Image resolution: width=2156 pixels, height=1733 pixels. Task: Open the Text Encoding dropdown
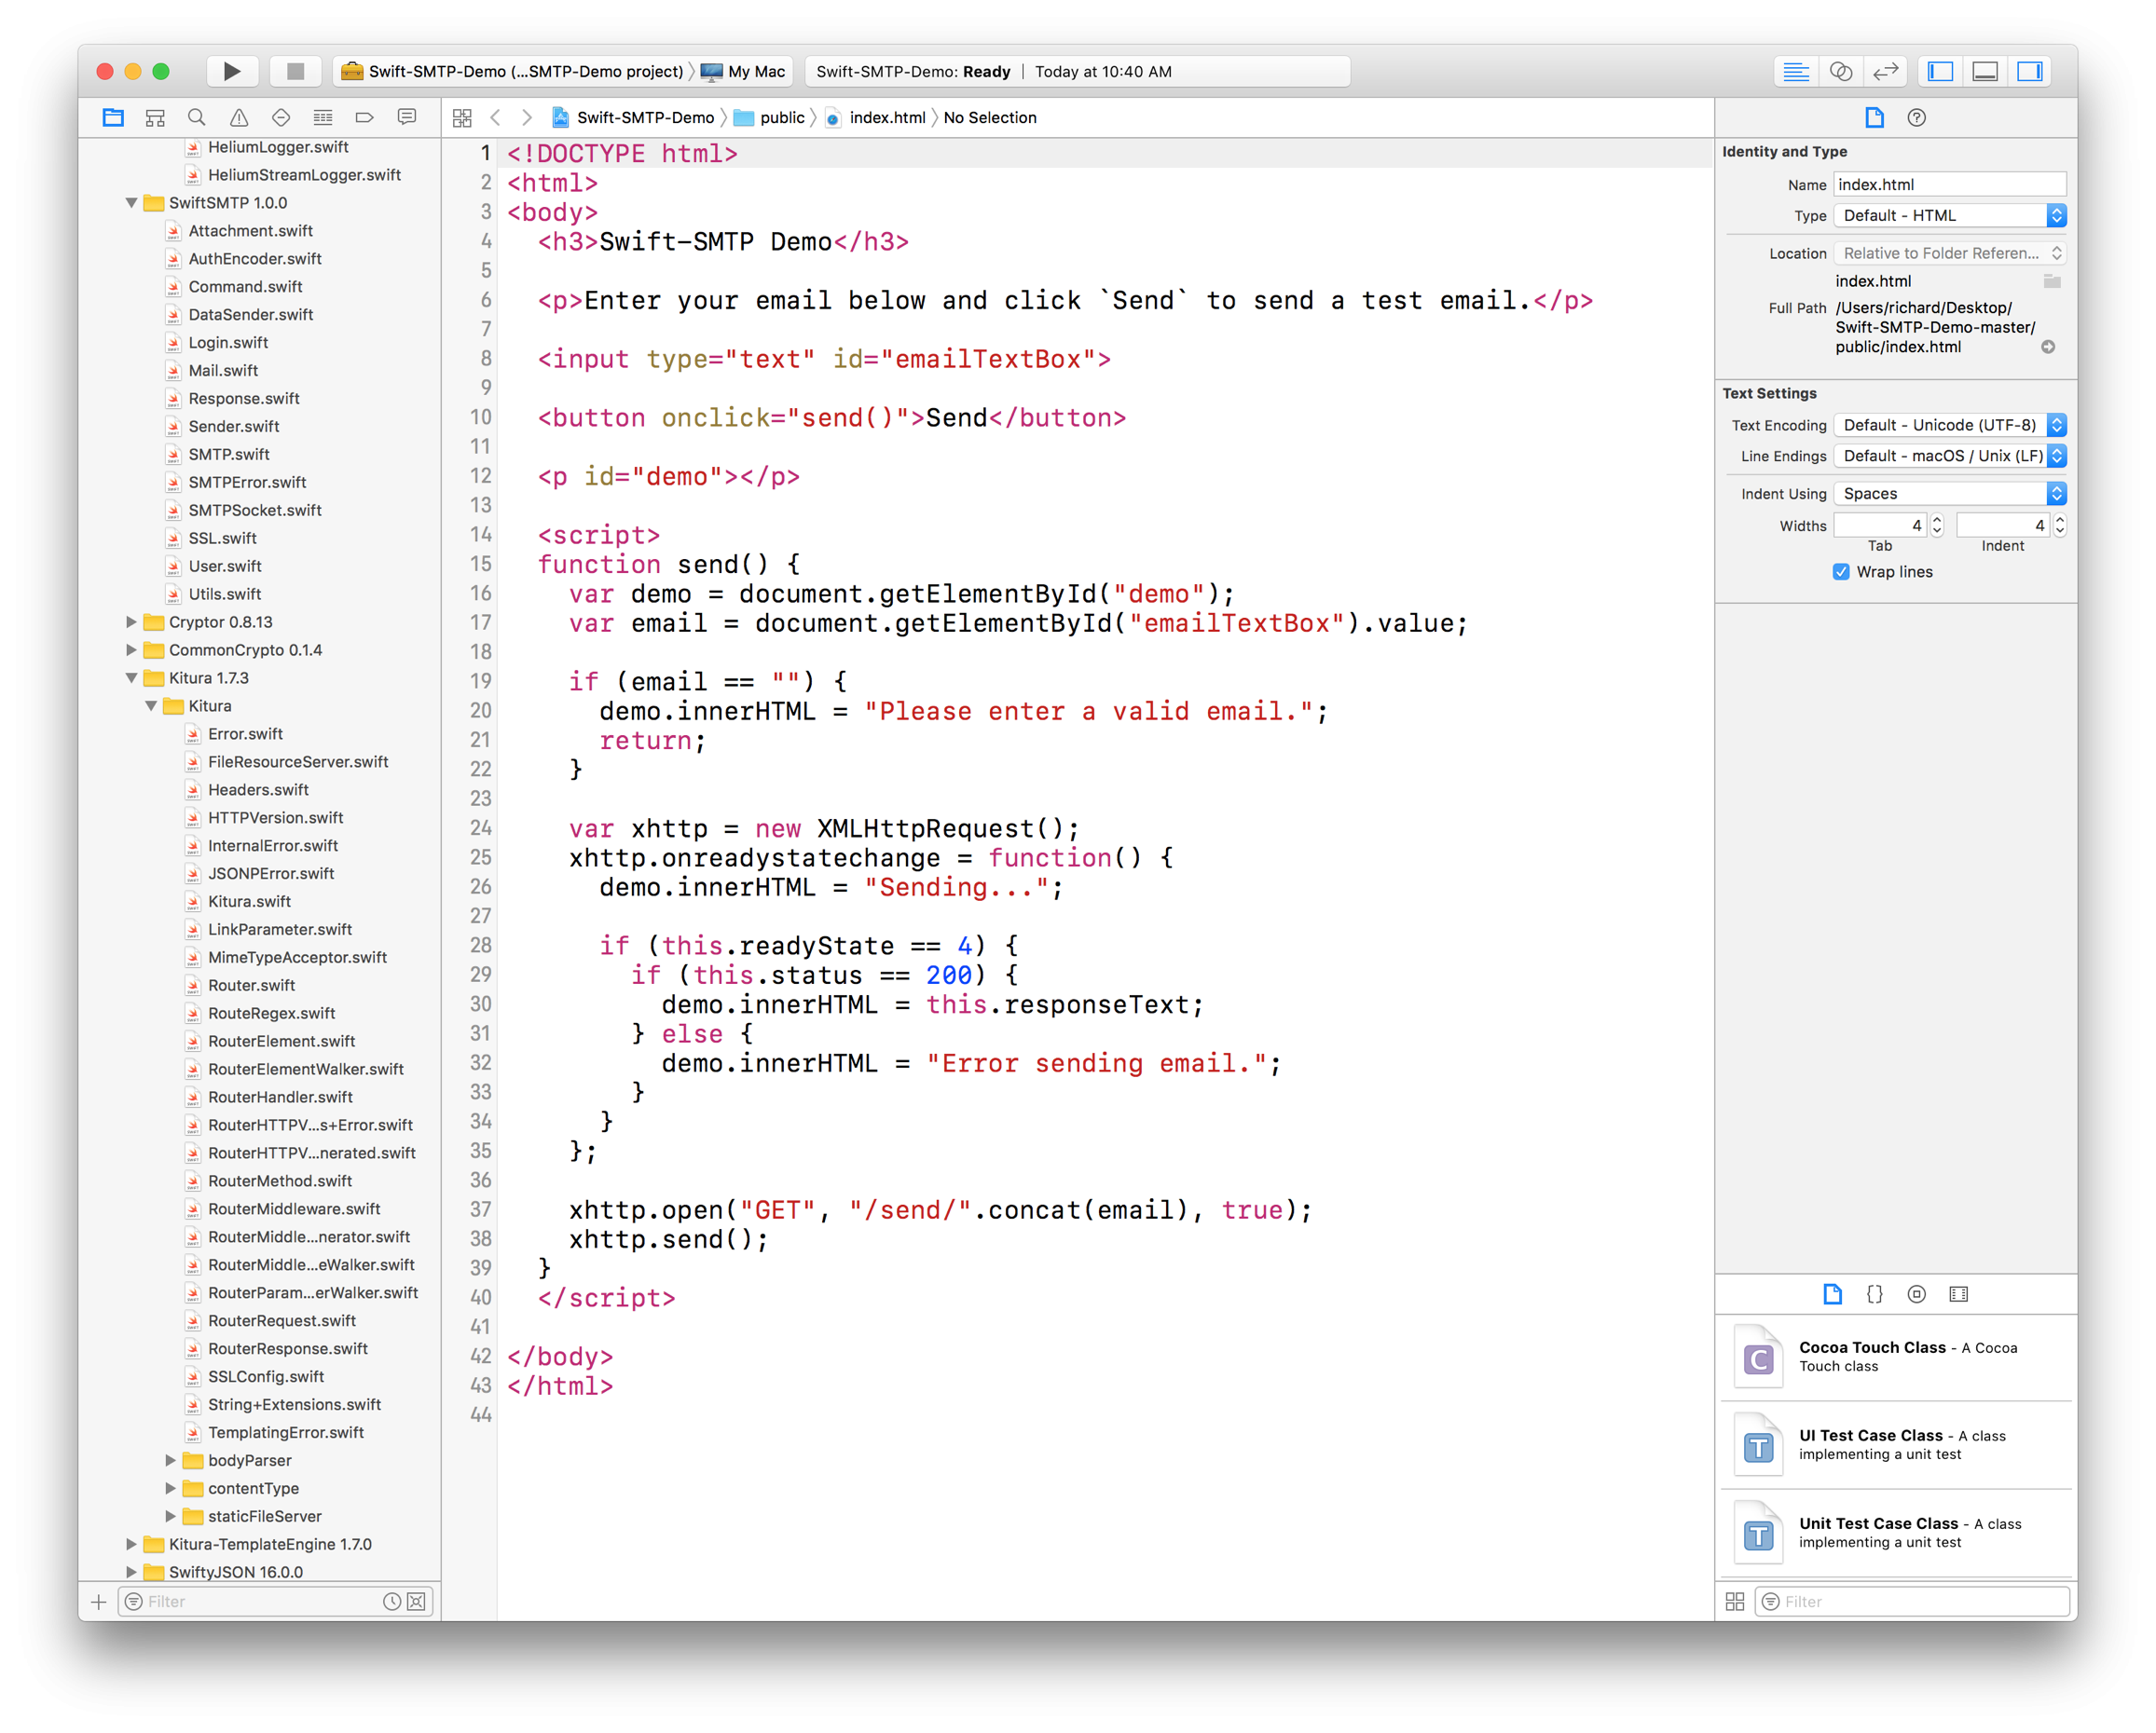(x=1949, y=425)
